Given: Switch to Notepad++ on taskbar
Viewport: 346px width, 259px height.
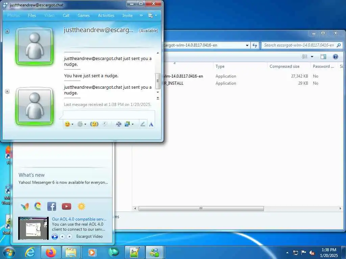Looking at the screenshot, I should (x=134, y=252).
